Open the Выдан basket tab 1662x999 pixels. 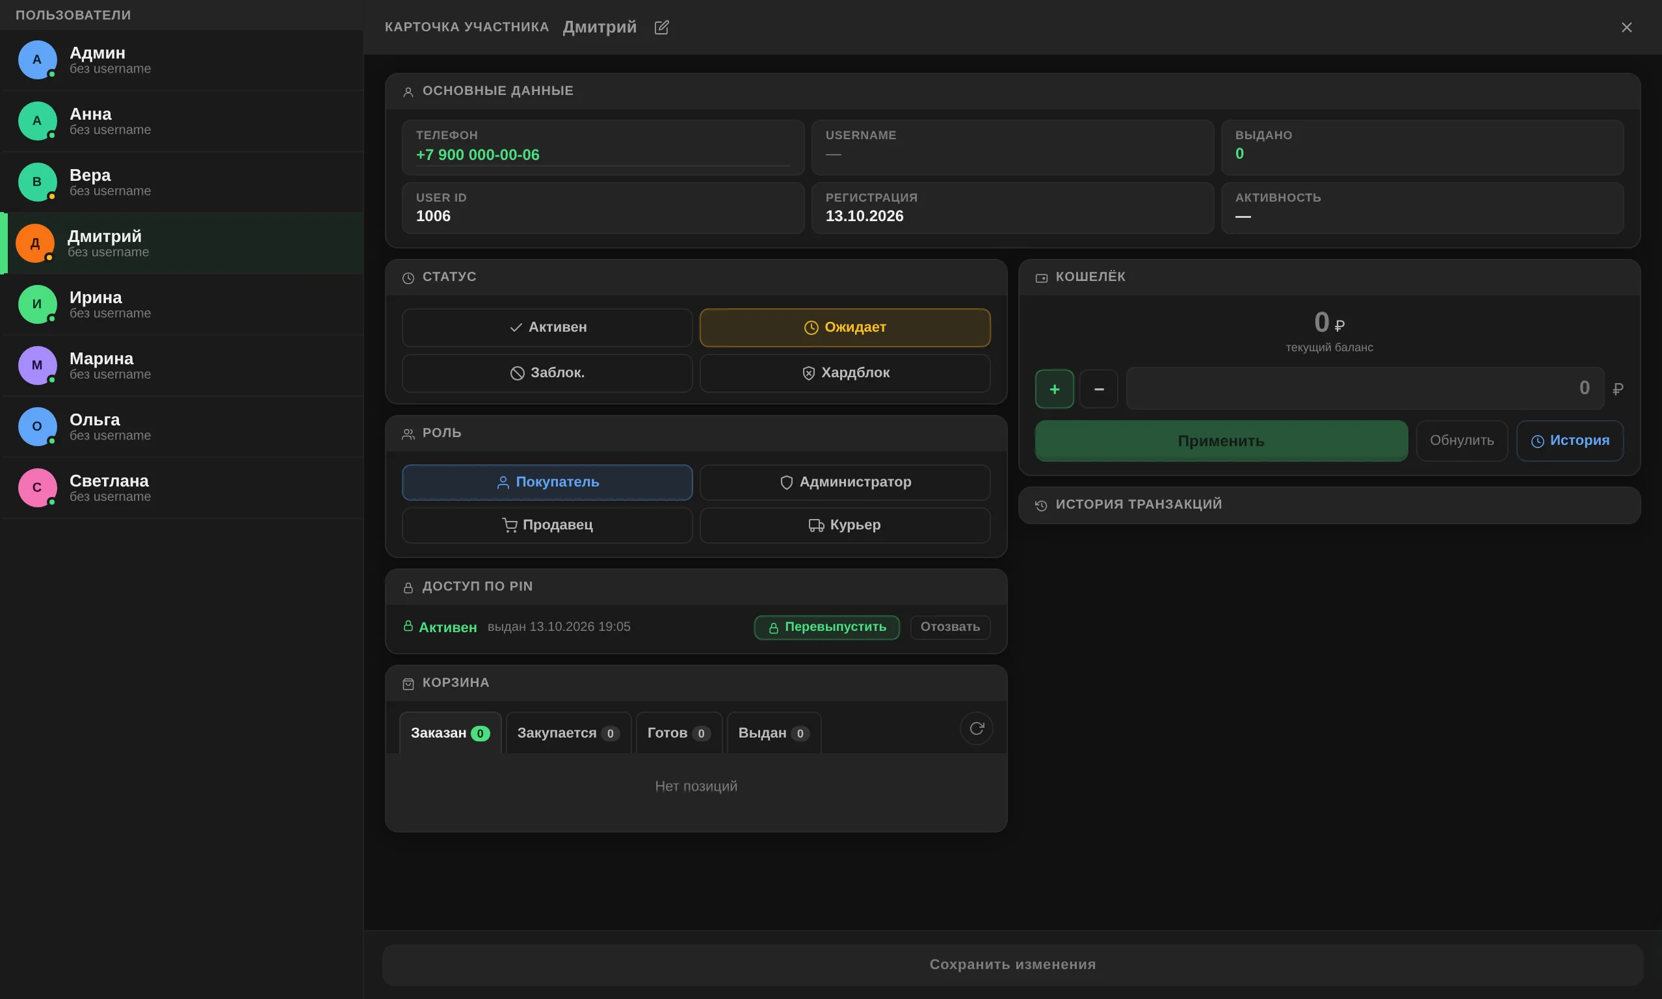(x=774, y=732)
